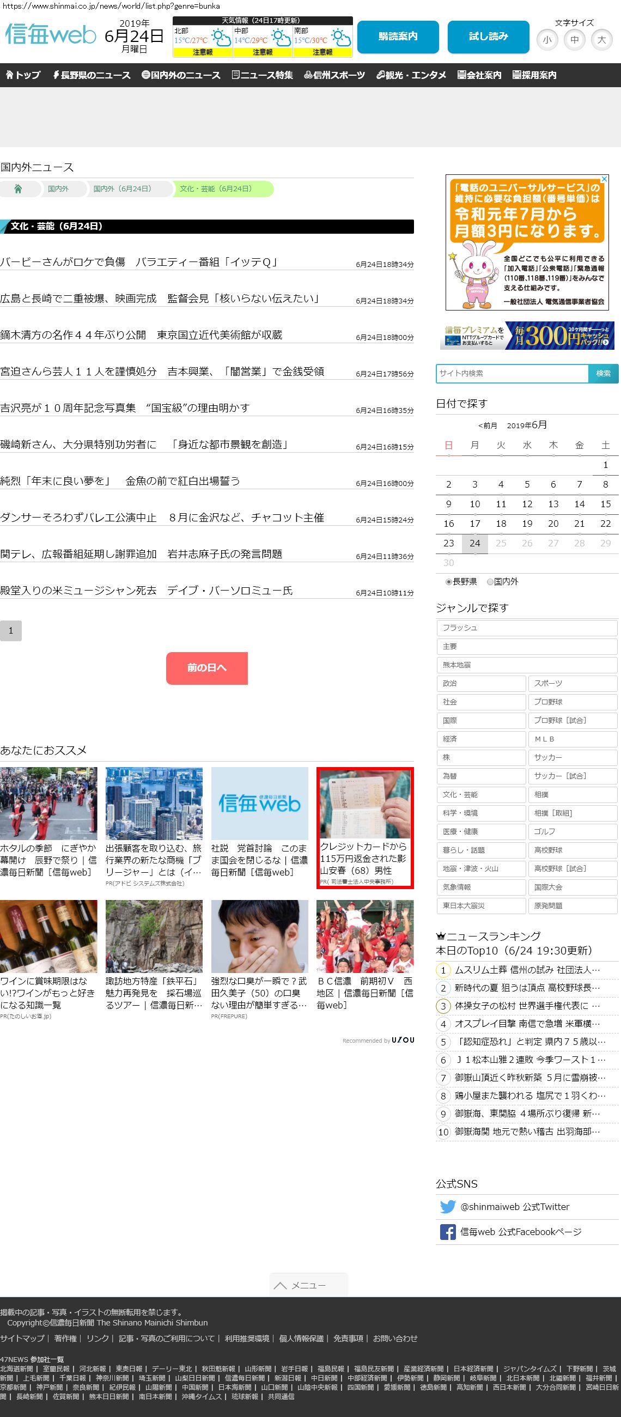Set font size to large (大)
Screen dimensions: 621x1417
click(601, 40)
